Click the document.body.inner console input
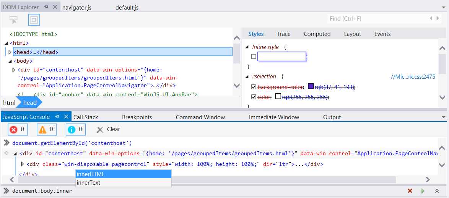Image resolution: width=449 pixels, height=198 pixels. (x=42, y=191)
